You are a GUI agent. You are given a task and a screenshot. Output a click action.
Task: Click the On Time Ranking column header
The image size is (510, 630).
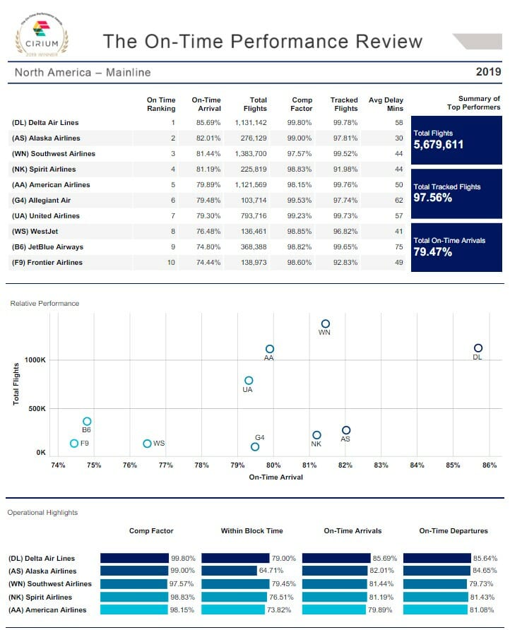point(161,104)
